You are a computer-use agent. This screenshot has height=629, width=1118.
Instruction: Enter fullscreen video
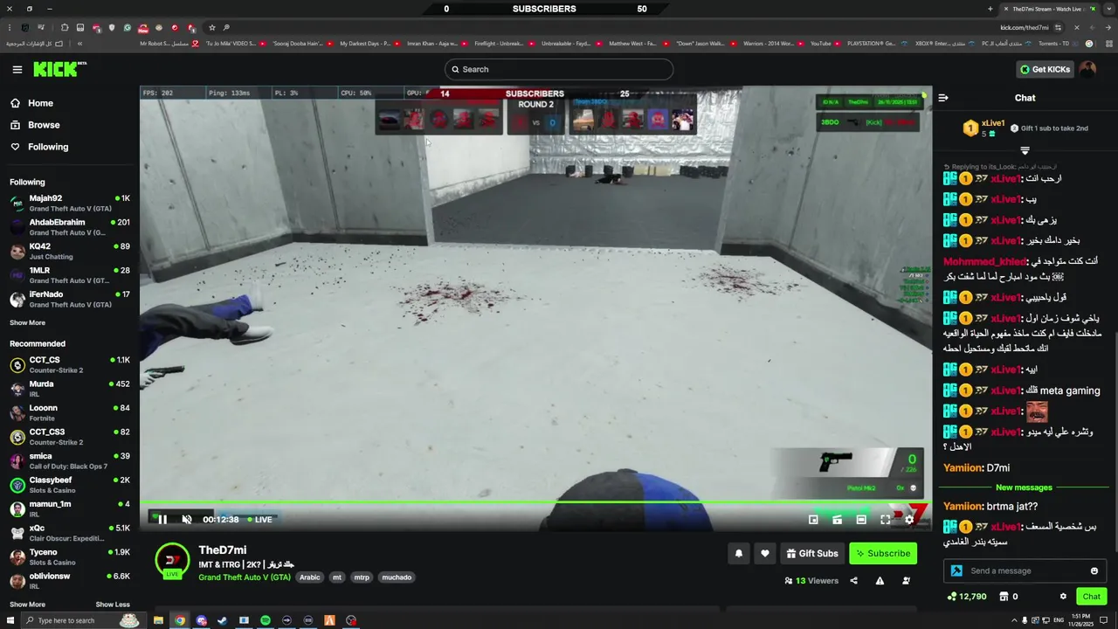coord(885,519)
